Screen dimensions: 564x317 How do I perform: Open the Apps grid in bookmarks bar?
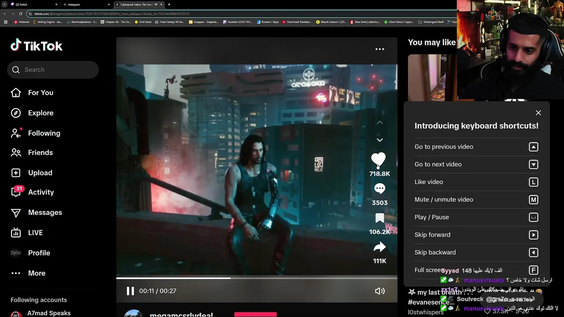[6, 22]
